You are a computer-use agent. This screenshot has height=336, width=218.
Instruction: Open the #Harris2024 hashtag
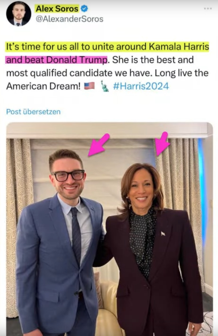point(141,86)
